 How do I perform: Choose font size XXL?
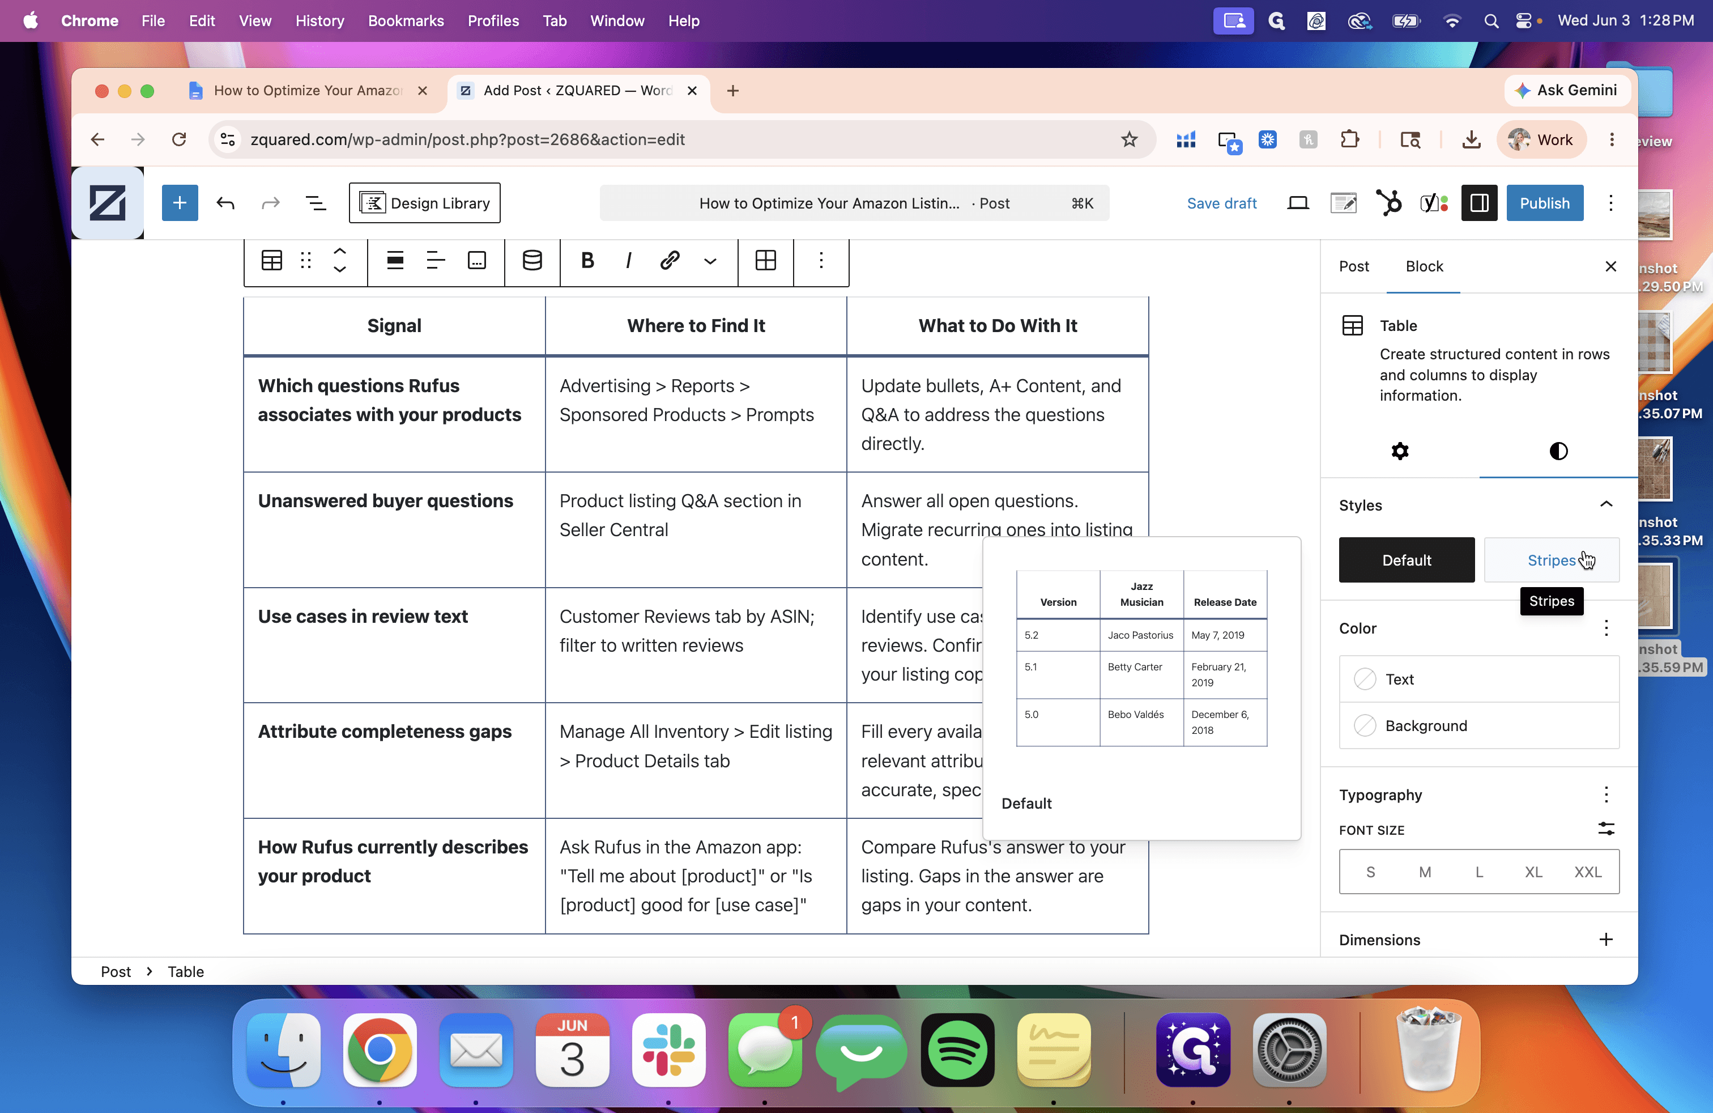click(x=1588, y=872)
